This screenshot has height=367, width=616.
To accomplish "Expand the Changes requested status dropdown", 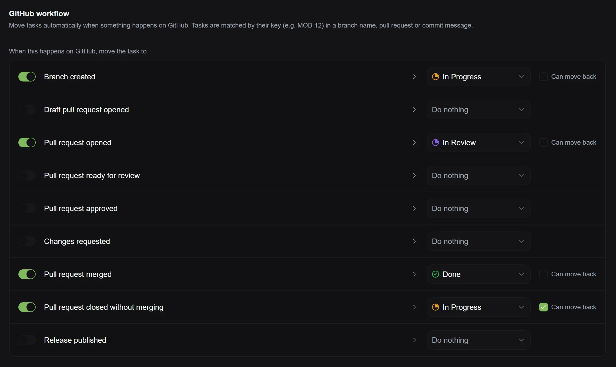I will tap(478, 241).
